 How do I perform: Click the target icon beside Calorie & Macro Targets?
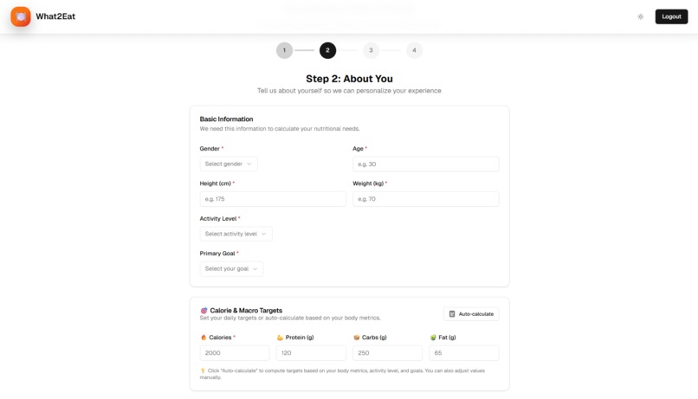[204, 311]
